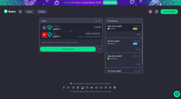181x99 pixels.
Task: Click Learn more in the top banner
Action: pyautogui.click(x=110, y=3)
